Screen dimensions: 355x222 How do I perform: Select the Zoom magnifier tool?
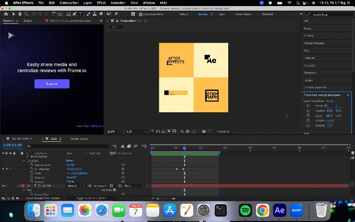(26, 14)
